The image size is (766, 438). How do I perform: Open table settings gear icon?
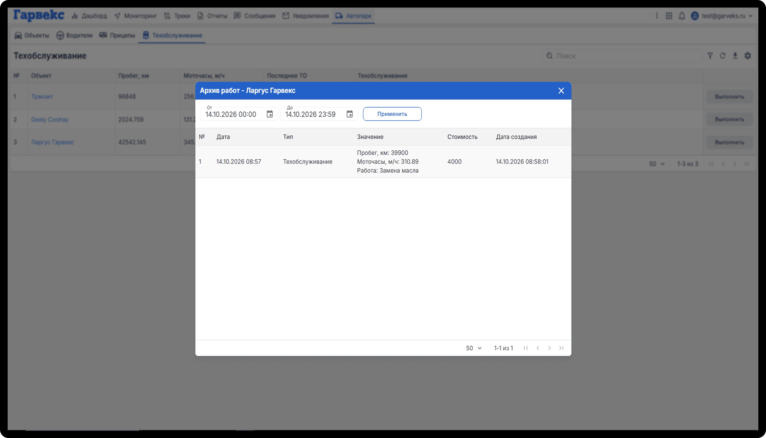pyautogui.click(x=748, y=56)
